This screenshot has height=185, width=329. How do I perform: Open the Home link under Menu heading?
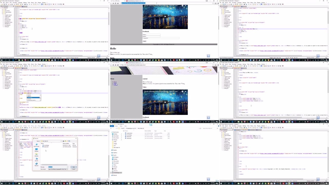pos(115,82)
